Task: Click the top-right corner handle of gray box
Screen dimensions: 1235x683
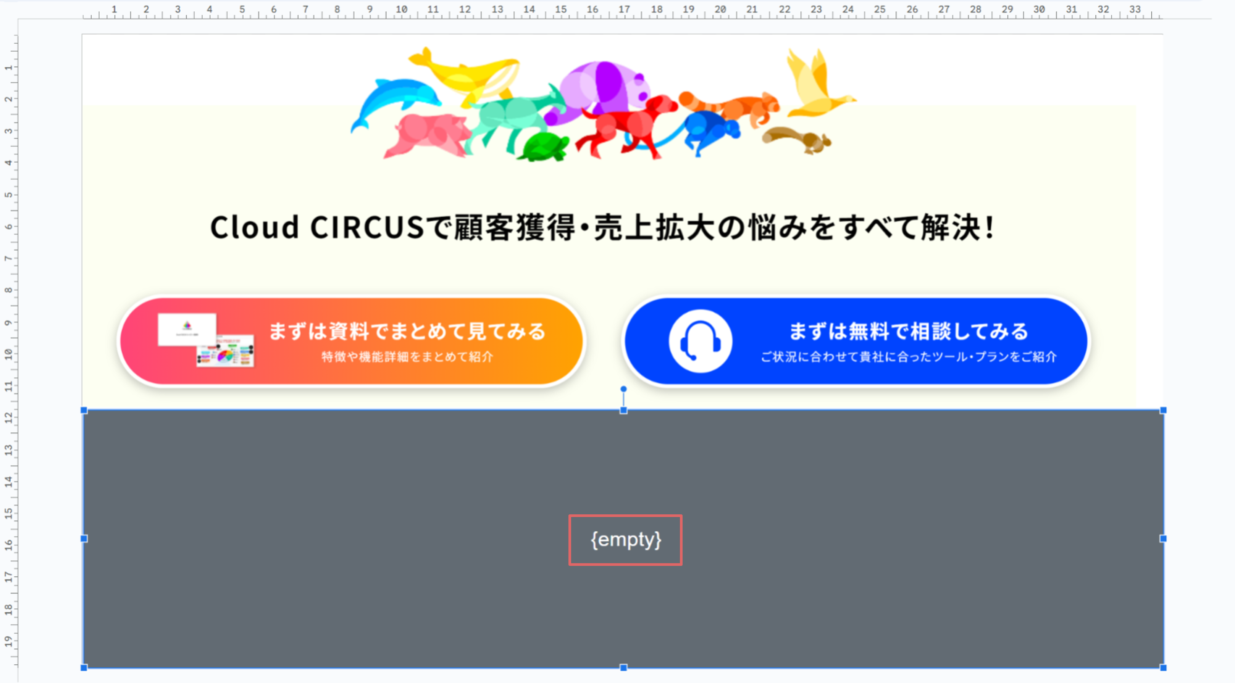Action: (x=1163, y=410)
